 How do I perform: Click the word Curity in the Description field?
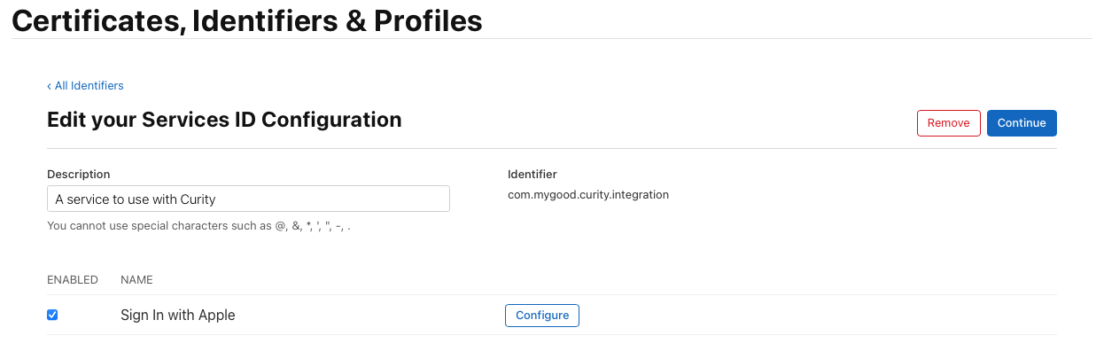point(198,199)
